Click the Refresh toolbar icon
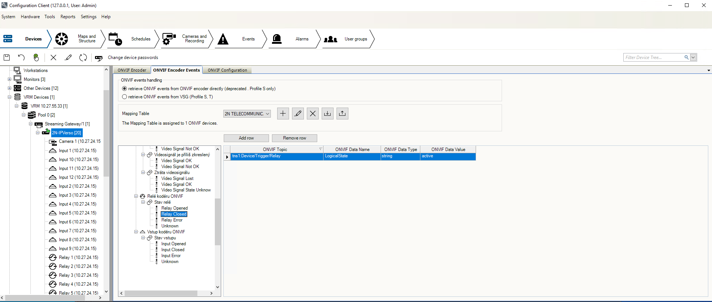The image size is (712, 302). (83, 58)
